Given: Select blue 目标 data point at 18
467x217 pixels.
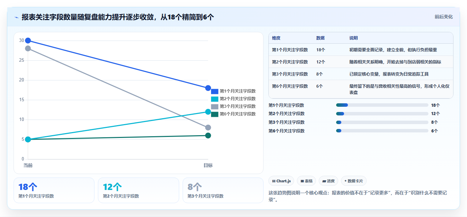Looking at the screenshot, I should (x=208, y=88).
